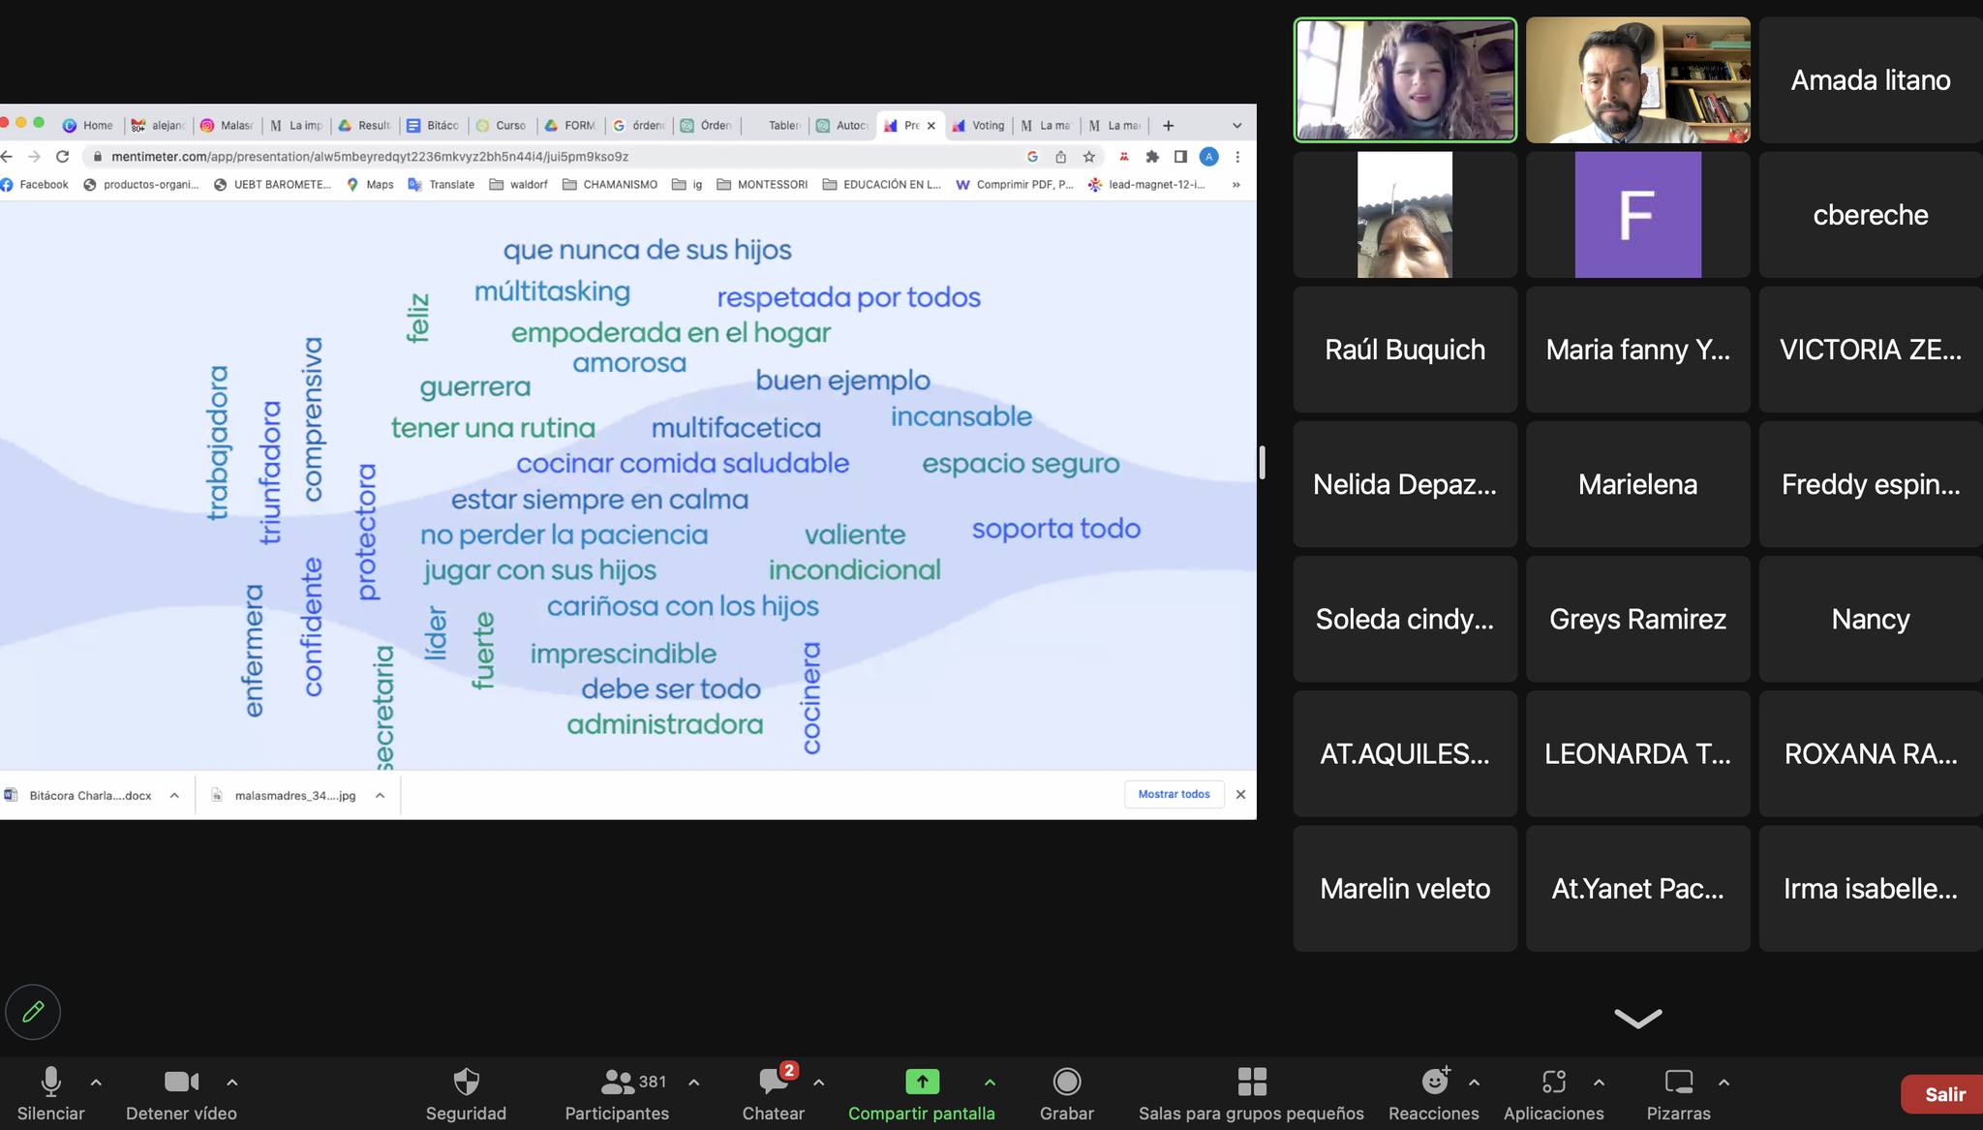This screenshot has height=1130, width=1983.
Task: Open the Participantes panel icon
Action: [x=617, y=1082]
